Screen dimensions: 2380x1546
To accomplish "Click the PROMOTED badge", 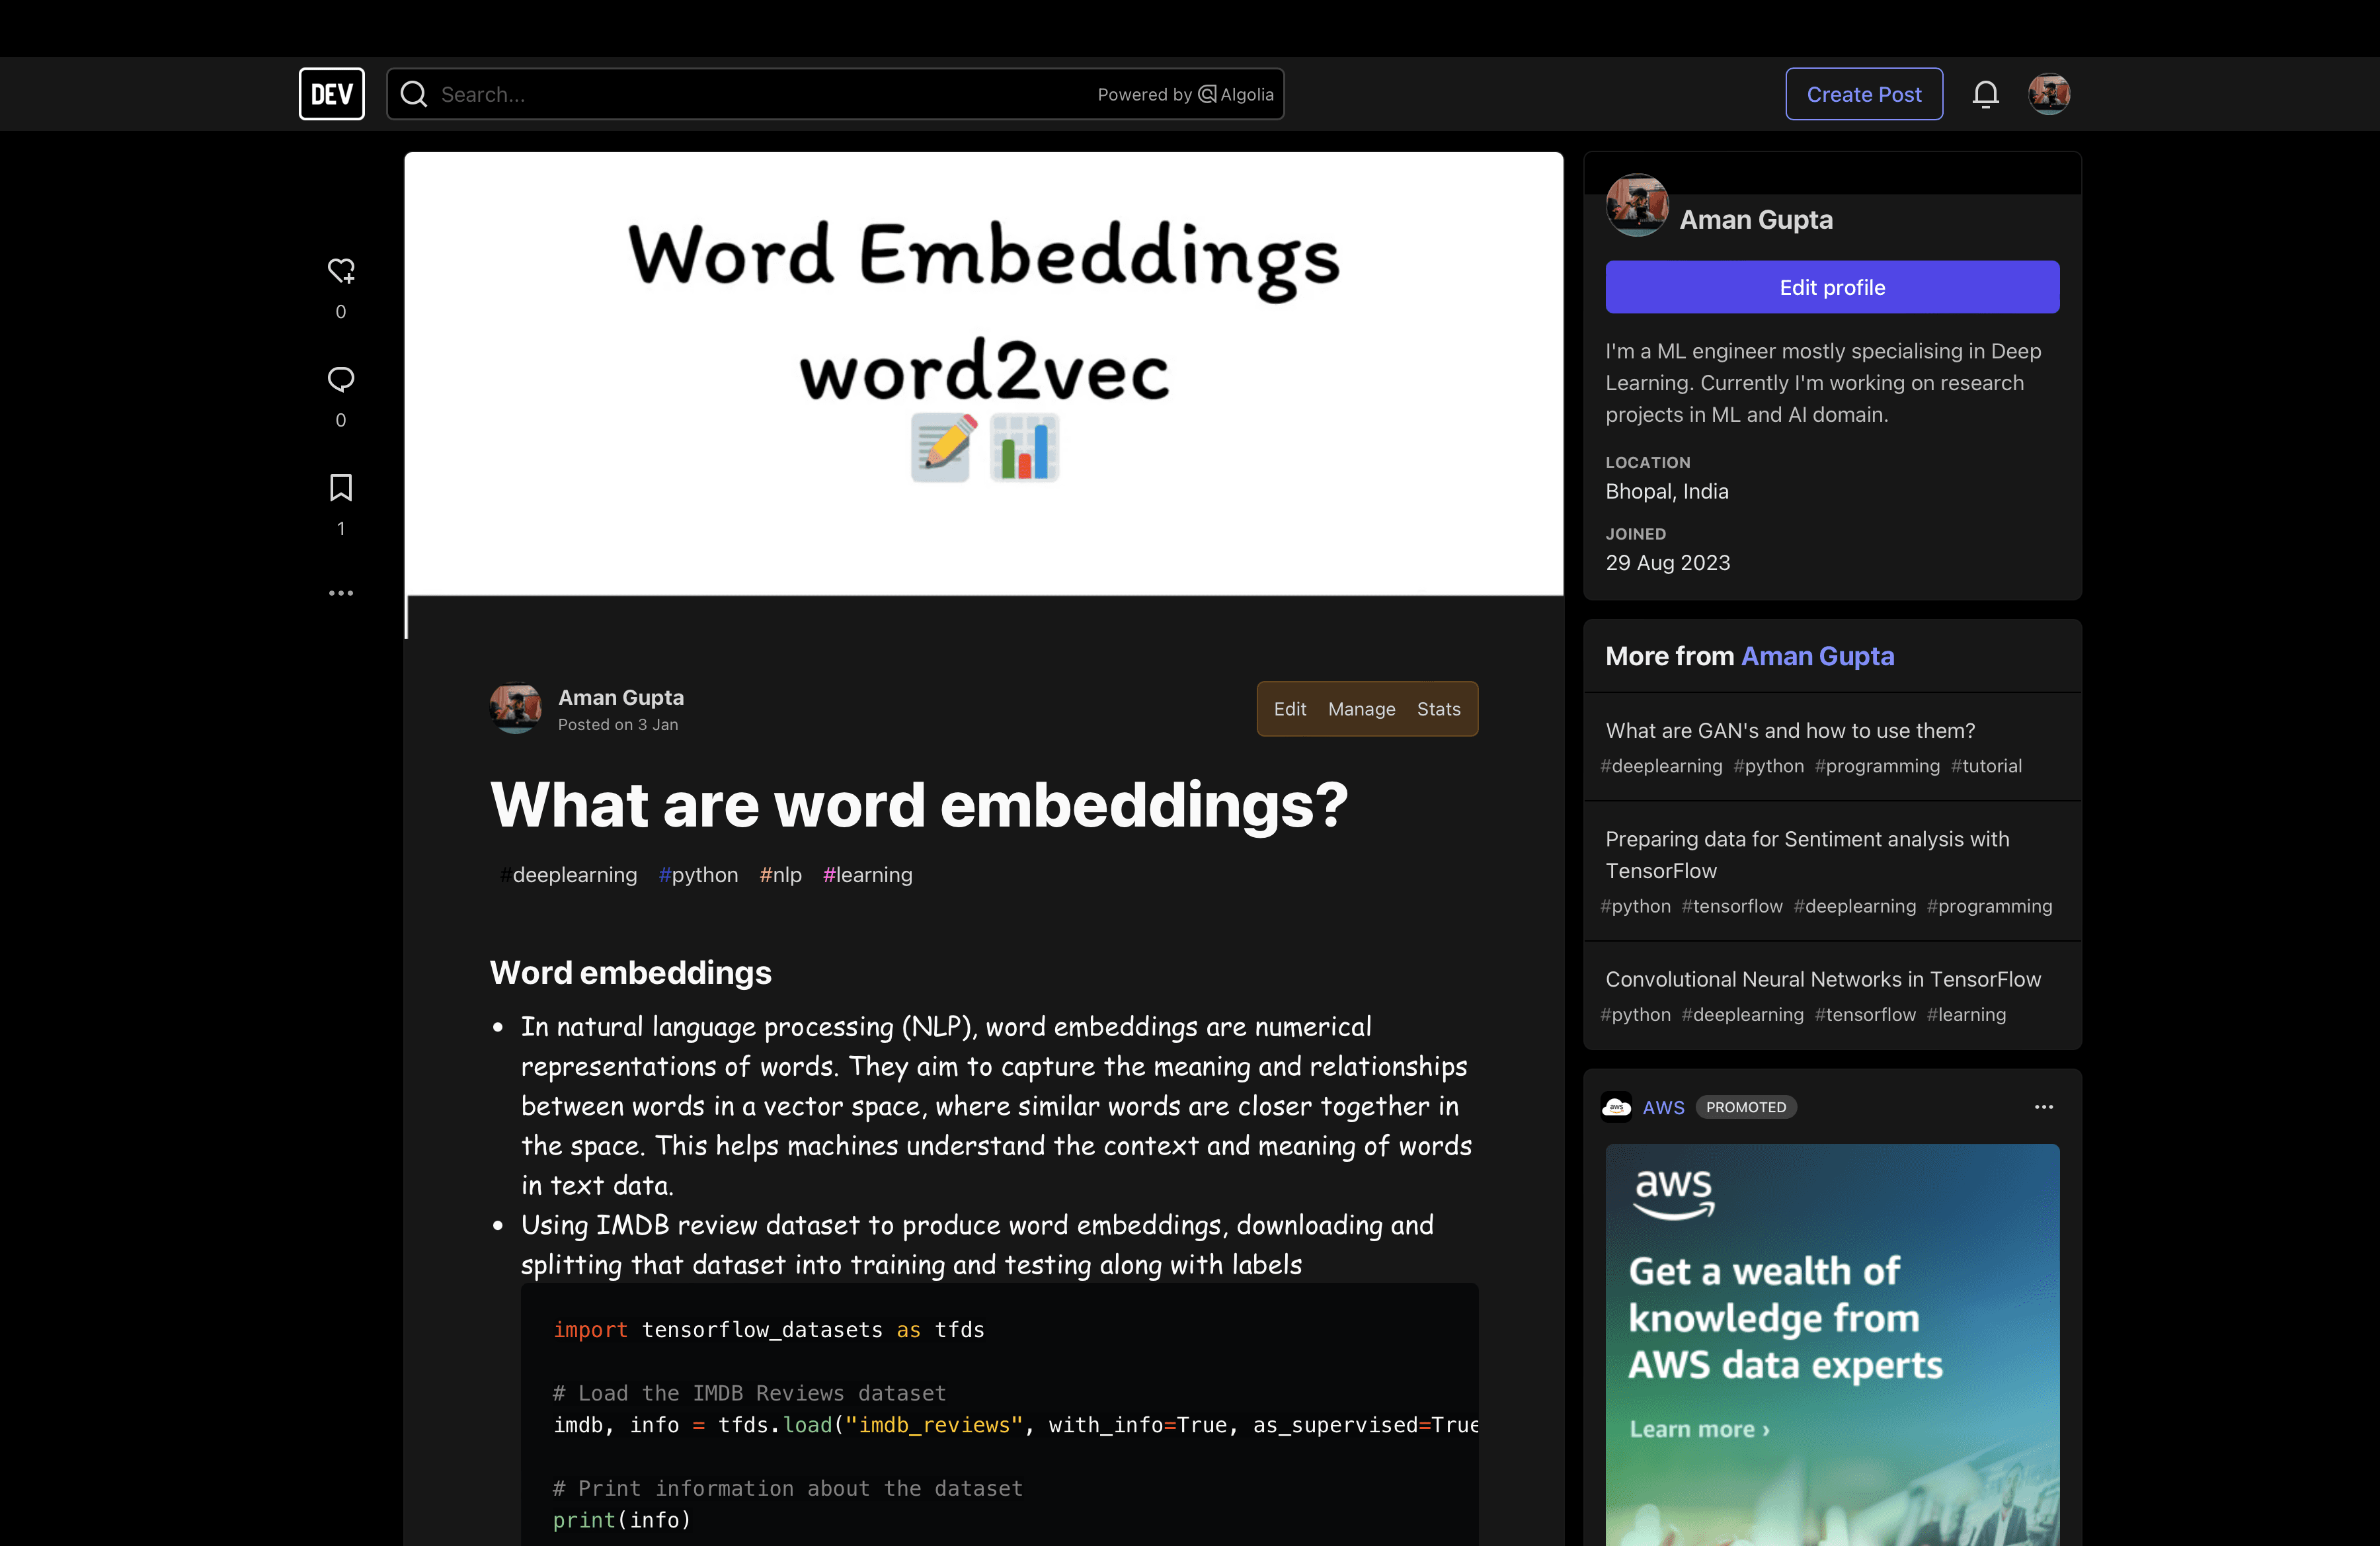I will click(1746, 1107).
